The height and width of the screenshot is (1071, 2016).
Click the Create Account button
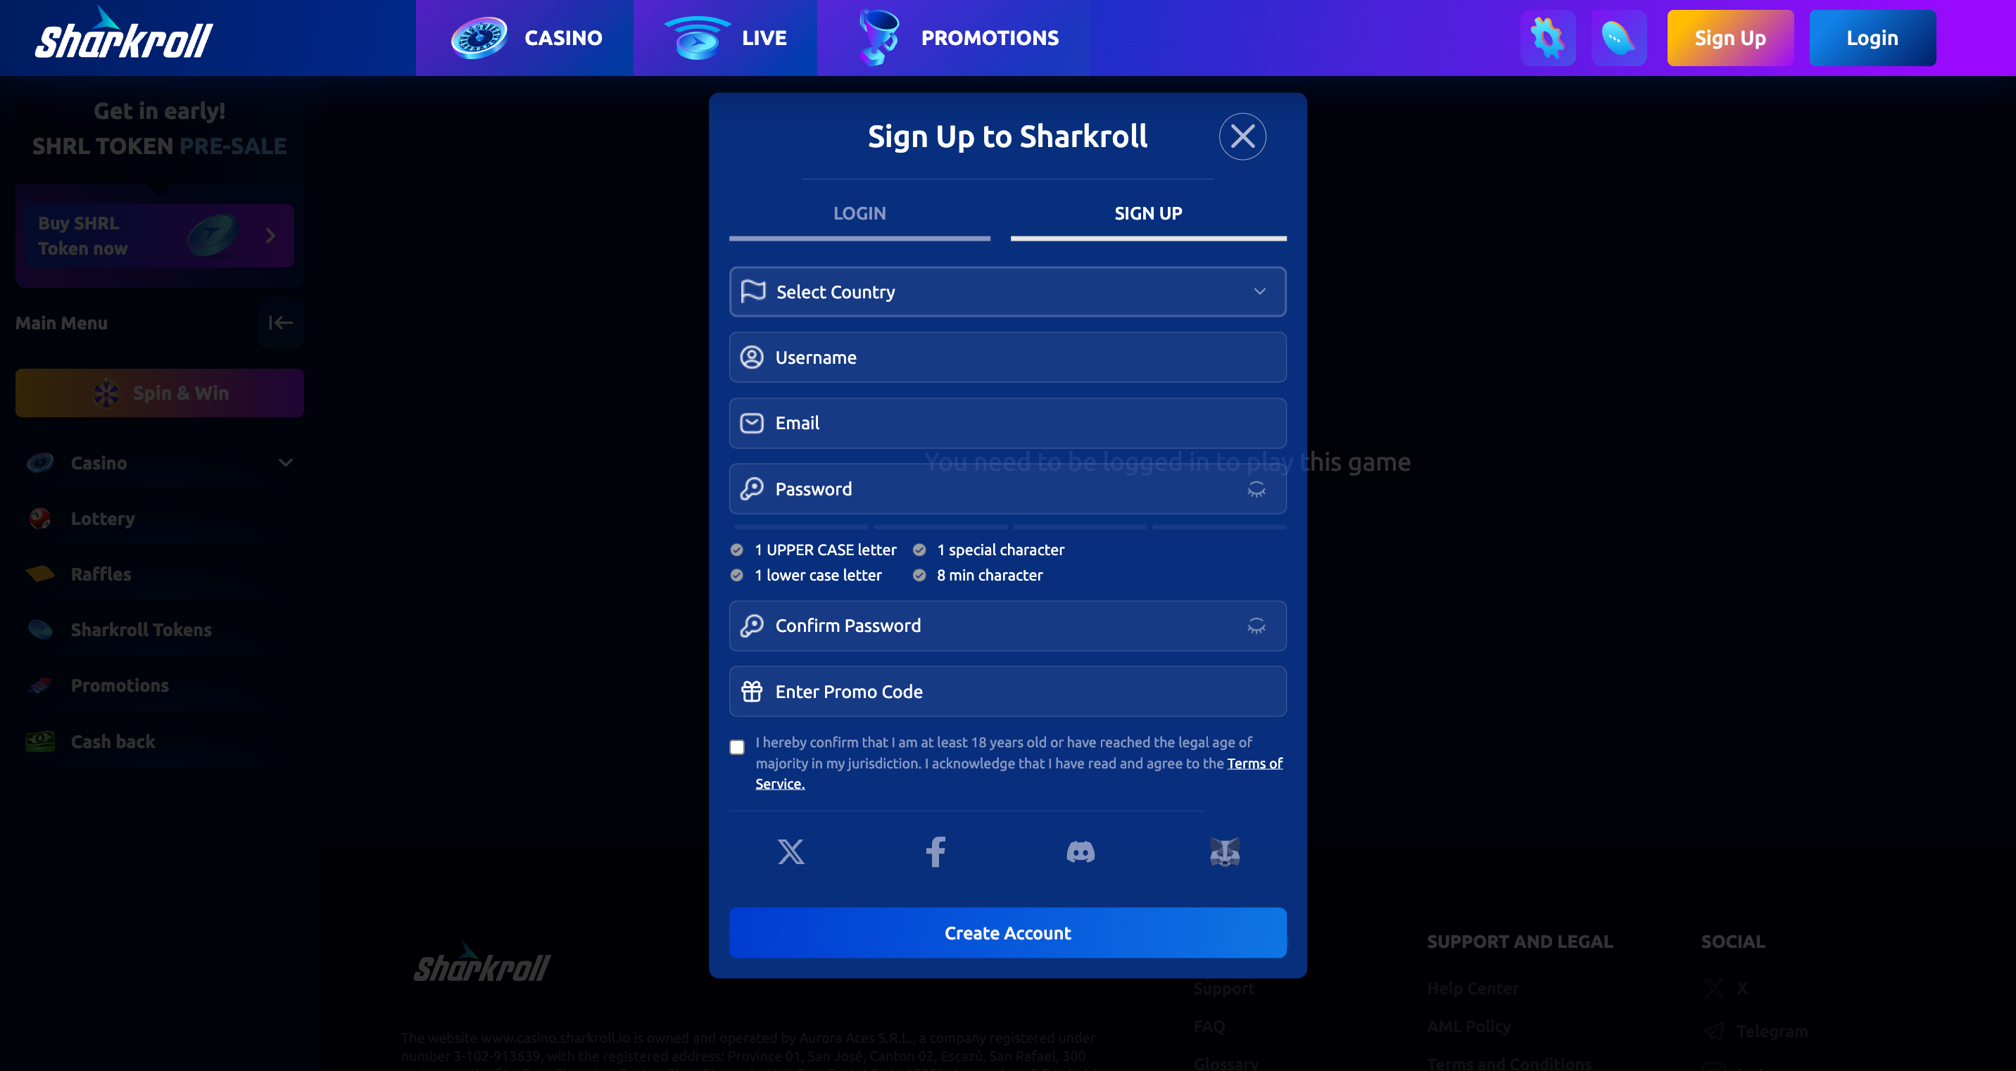point(1007,932)
